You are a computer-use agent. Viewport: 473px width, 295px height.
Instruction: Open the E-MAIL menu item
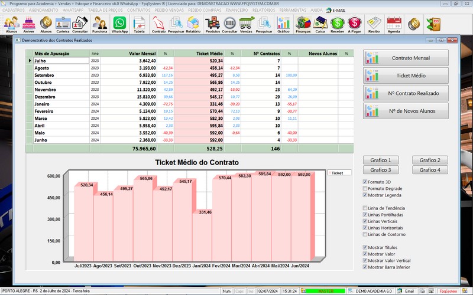[336, 10]
